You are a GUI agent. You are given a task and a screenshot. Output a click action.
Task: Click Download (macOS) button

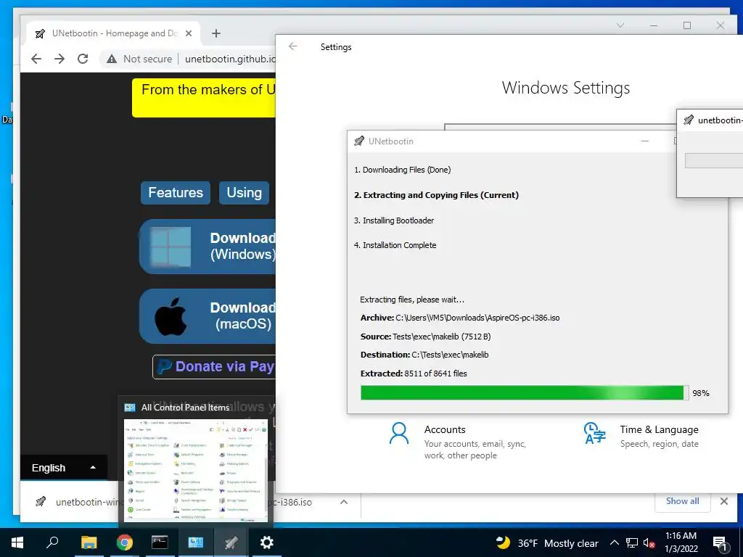coord(208,316)
